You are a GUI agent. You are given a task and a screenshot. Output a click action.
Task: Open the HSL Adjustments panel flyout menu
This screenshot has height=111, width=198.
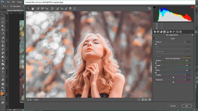pos(192,35)
